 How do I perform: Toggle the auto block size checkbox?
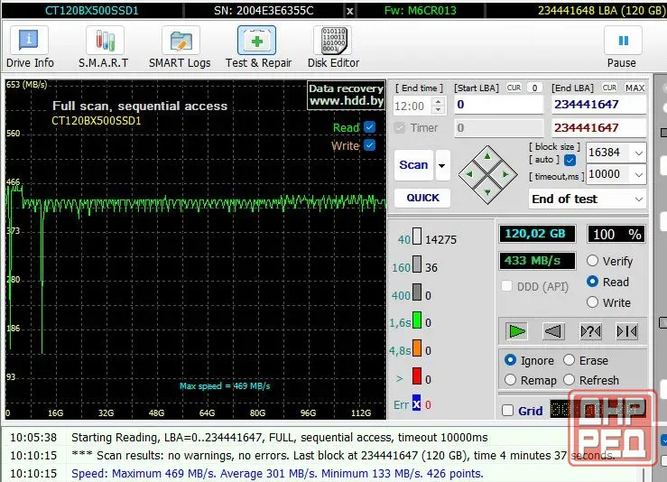570,160
